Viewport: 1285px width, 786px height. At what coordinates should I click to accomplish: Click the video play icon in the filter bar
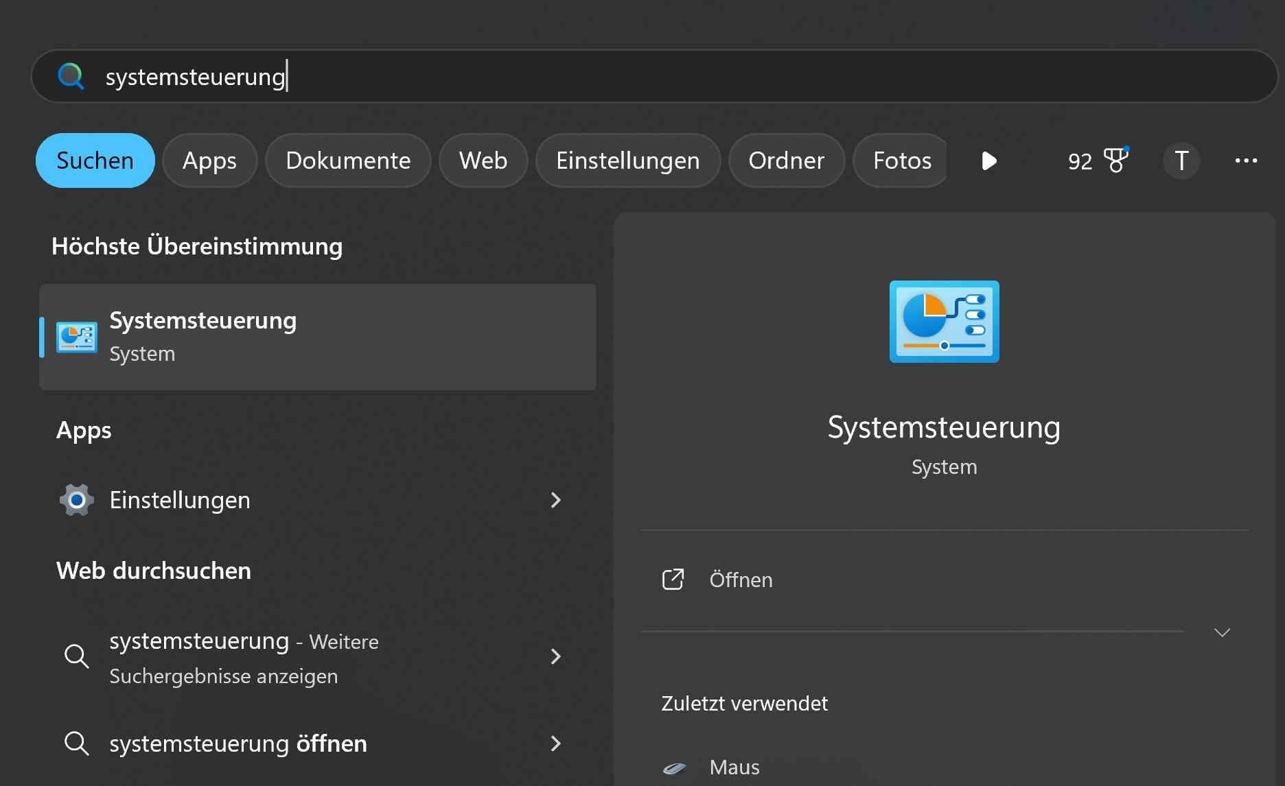pyautogui.click(x=988, y=161)
